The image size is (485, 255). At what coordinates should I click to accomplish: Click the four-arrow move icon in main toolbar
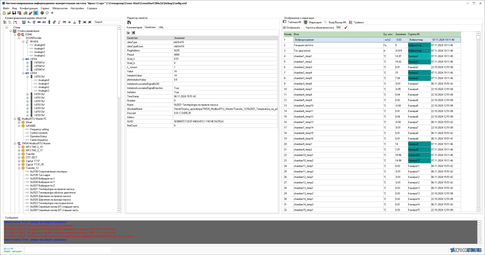[52, 13]
